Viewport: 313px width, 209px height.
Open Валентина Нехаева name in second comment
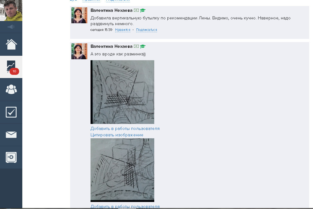pyautogui.click(x=111, y=46)
